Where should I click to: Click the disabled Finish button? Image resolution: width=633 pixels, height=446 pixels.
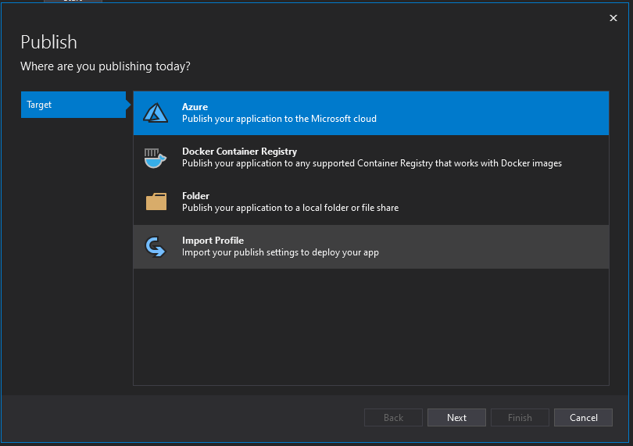(x=520, y=417)
